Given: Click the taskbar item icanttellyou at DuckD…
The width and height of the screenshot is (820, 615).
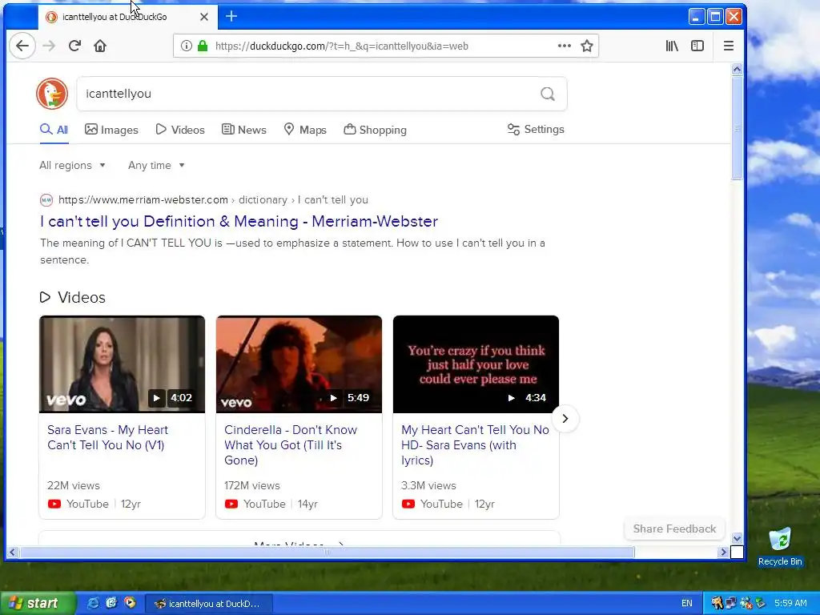Looking at the screenshot, I should (x=209, y=604).
